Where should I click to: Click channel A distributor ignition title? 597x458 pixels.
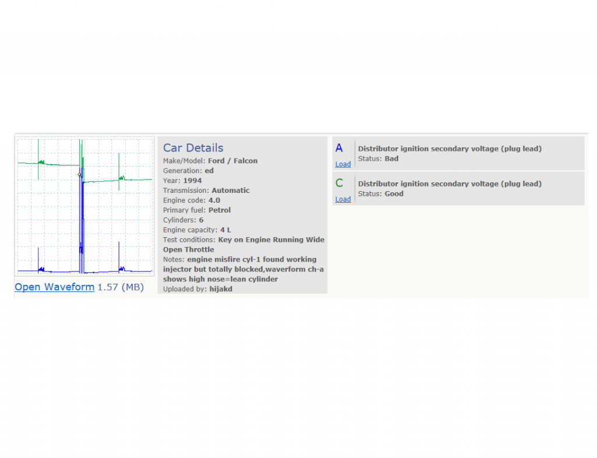(x=449, y=149)
